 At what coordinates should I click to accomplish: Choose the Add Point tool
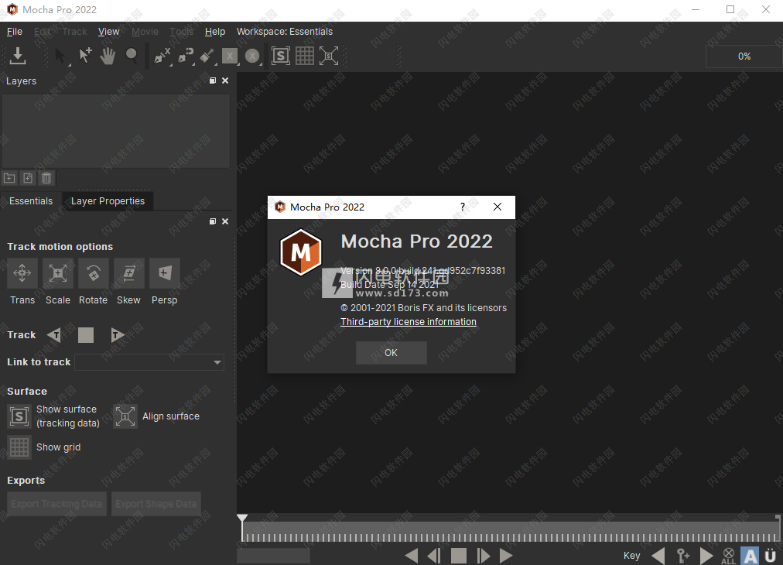(x=85, y=56)
